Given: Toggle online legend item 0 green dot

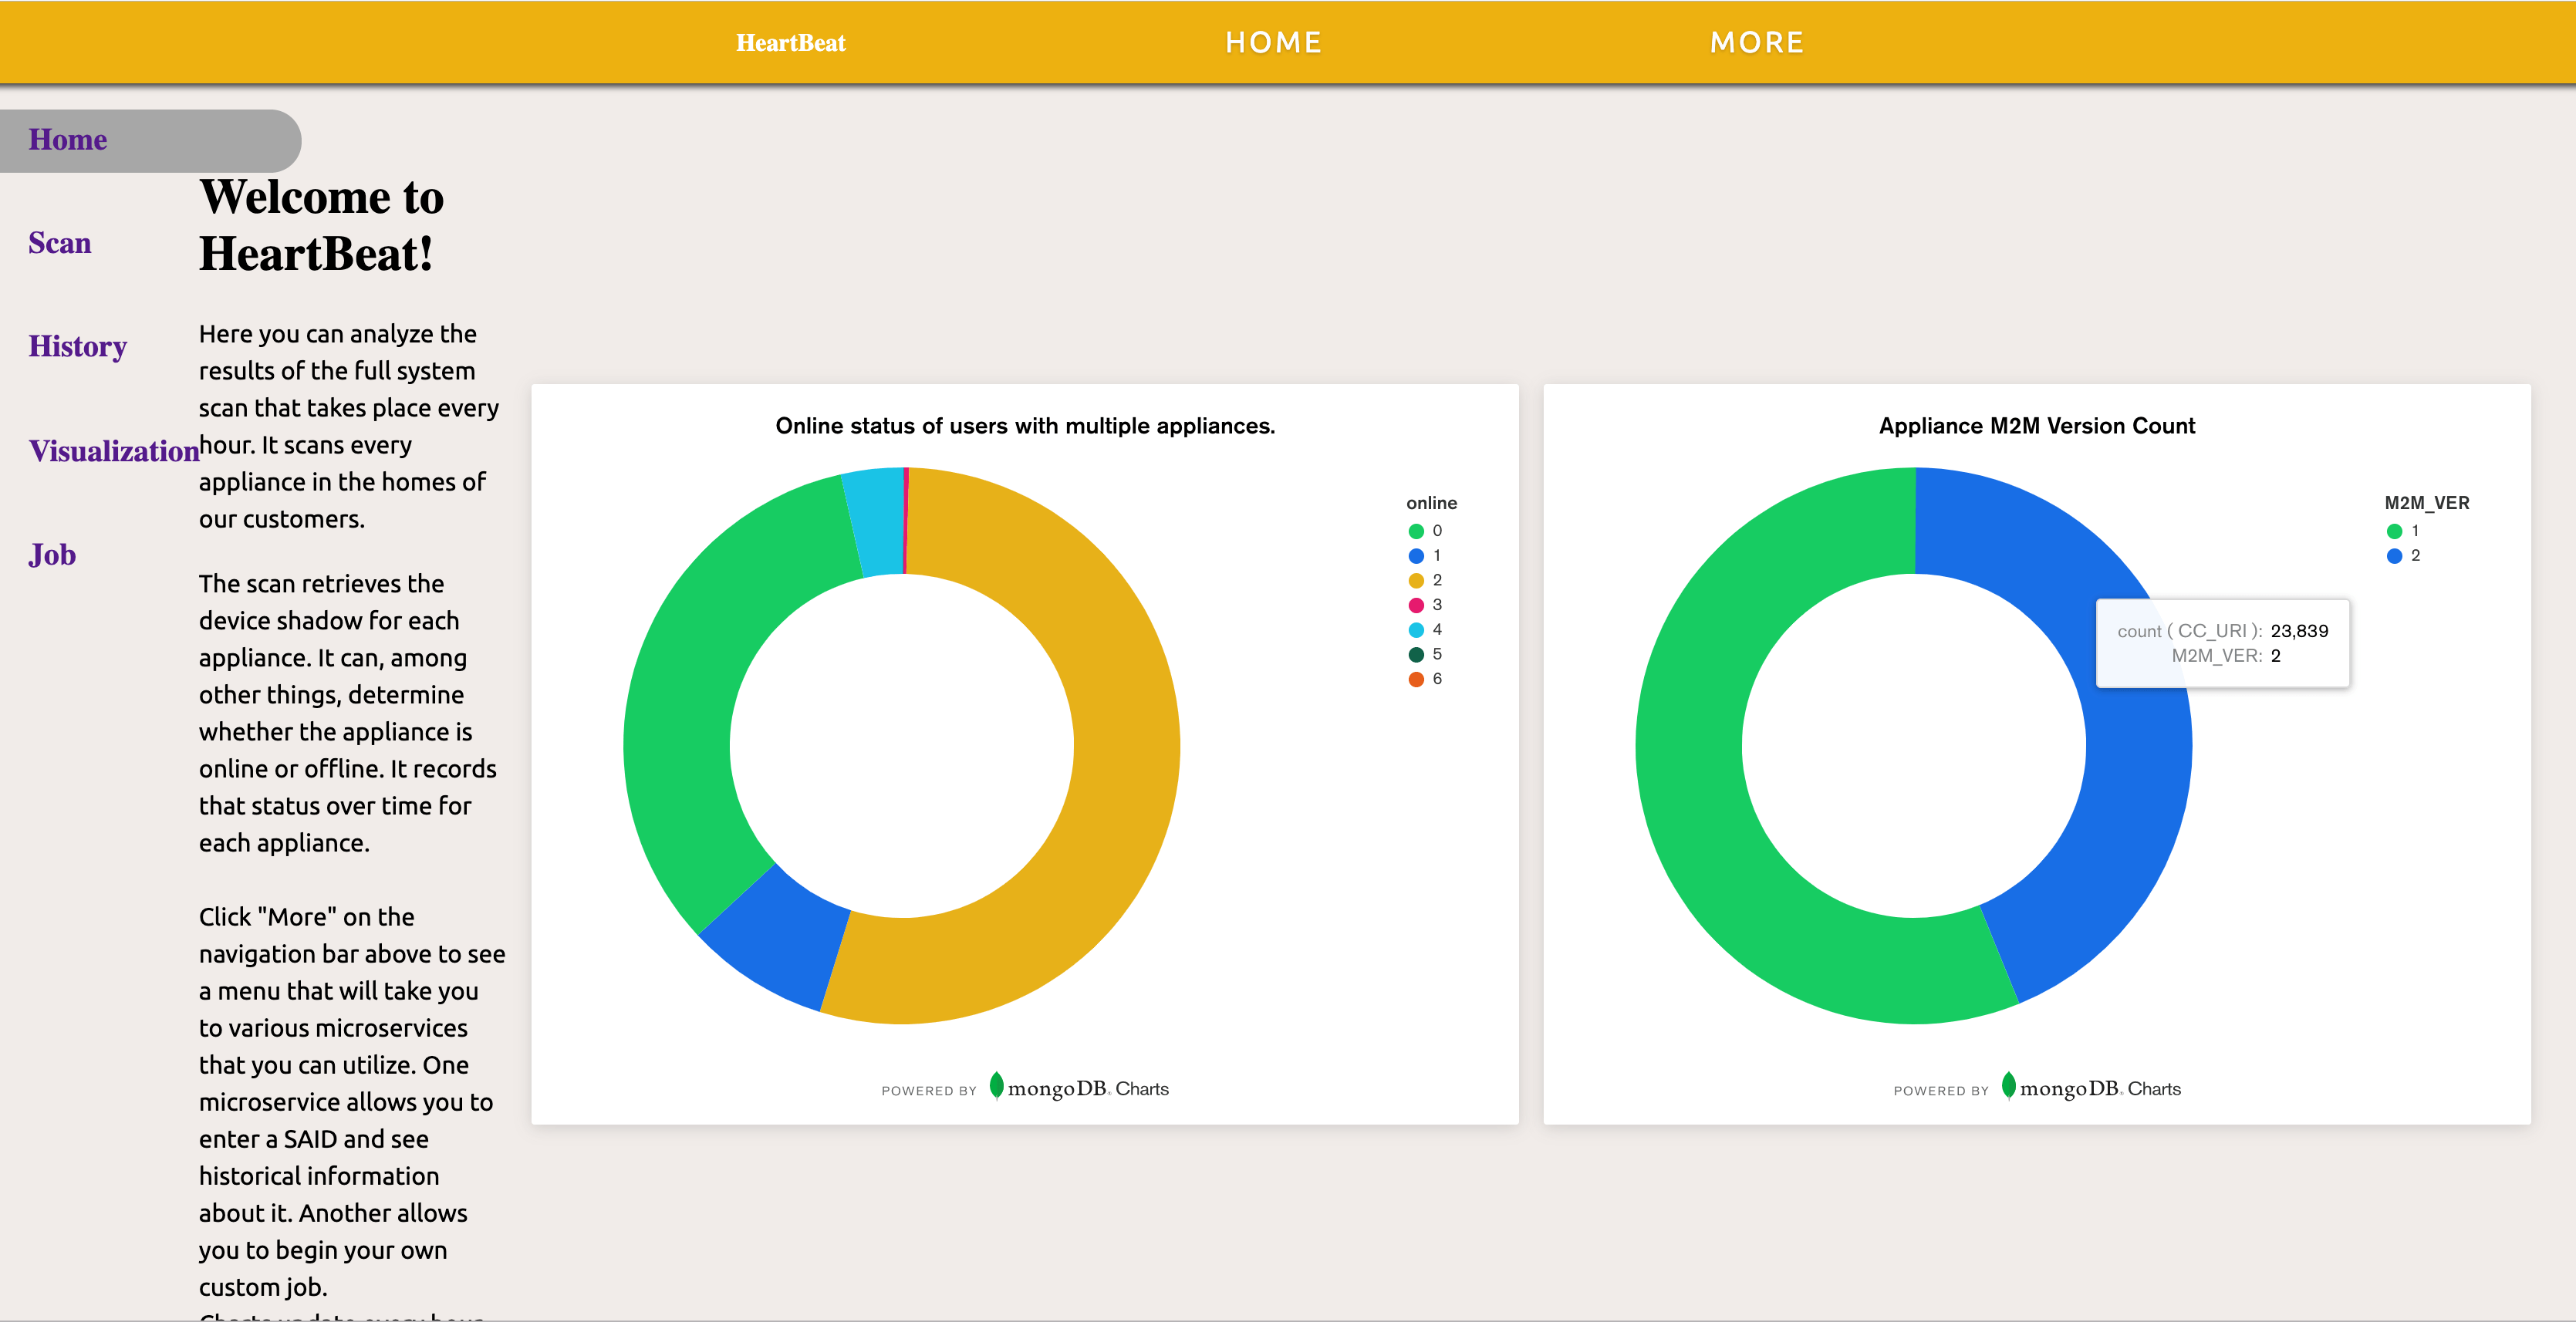Looking at the screenshot, I should 1416,531.
